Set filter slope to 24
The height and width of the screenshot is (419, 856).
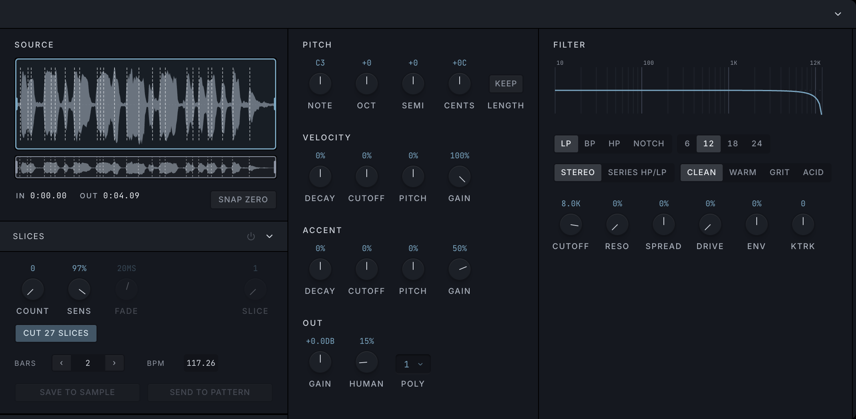[757, 144]
